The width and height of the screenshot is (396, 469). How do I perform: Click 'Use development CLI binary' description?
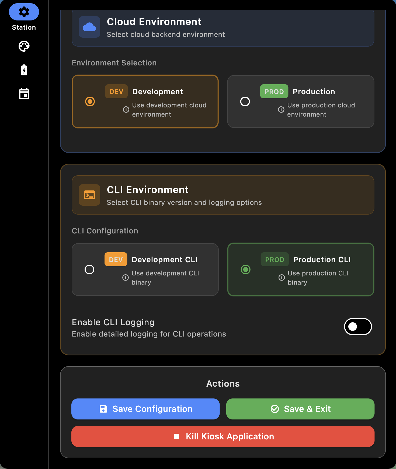[165, 278]
